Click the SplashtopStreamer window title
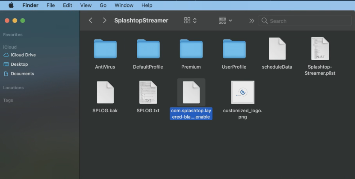The width and height of the screenshot is (355, 179). (x=141, y=20)
